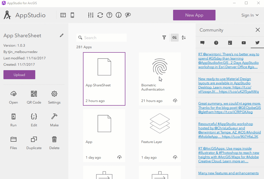Click the Community panel heading
This screenshot has height=179, width=264.
click(x=211, y=30)
